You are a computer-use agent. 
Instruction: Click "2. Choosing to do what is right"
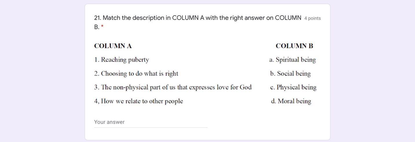click(x=136, y=74)
